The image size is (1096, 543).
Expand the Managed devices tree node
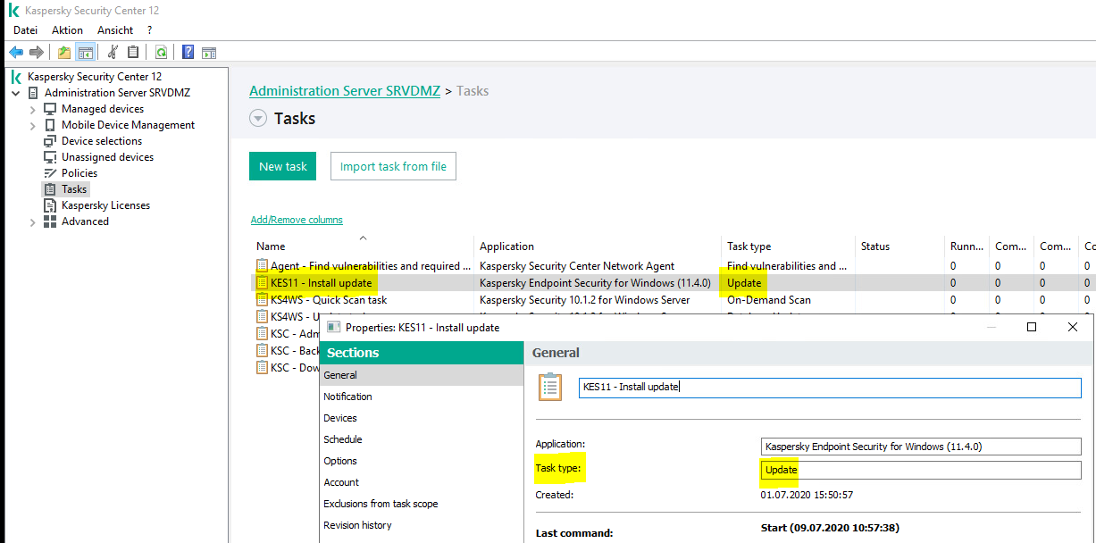click(x=33, y=109)
